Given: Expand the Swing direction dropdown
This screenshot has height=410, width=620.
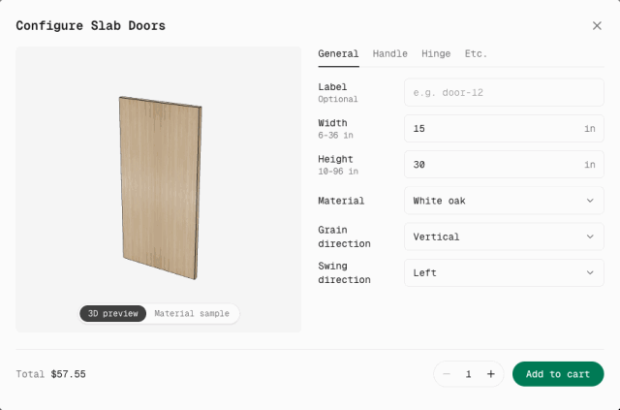Looking at the screenshot, I should tap(504, 272).
